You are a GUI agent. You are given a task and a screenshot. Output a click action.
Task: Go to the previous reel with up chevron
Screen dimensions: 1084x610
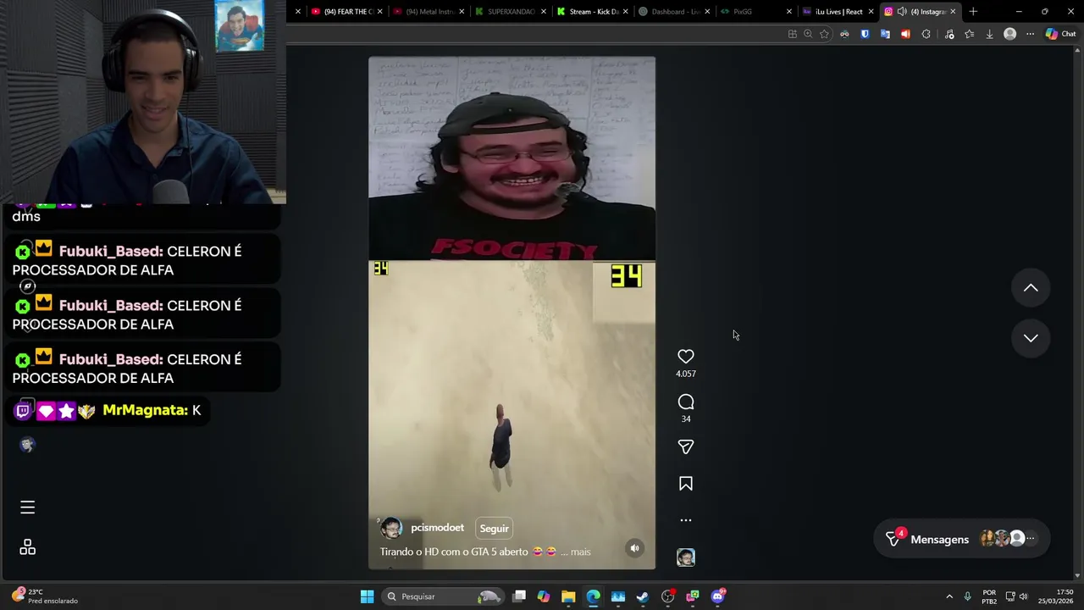(1031, 288)
